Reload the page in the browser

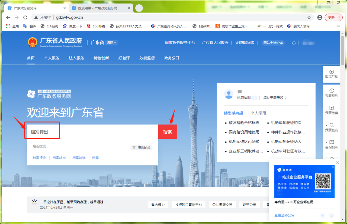[x=25, y=18]
